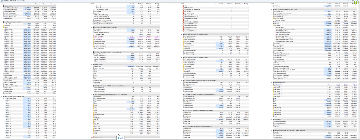
Task: Click the power icon beside CPU Package Power
Action: (x=93, y=37)
